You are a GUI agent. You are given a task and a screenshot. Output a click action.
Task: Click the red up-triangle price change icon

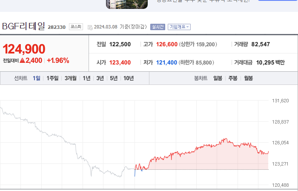pyautogui.click(x=23, y=60)
